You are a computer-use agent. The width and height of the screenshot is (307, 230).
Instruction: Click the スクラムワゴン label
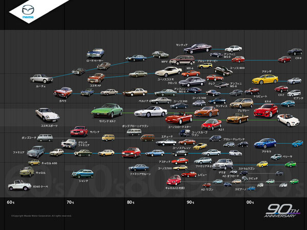tap(247, 168)
